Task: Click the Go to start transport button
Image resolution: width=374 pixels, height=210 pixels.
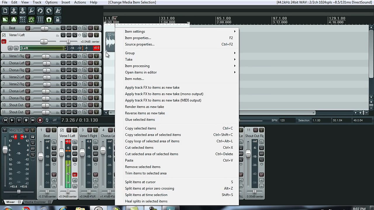Action: tap(5, 120)
